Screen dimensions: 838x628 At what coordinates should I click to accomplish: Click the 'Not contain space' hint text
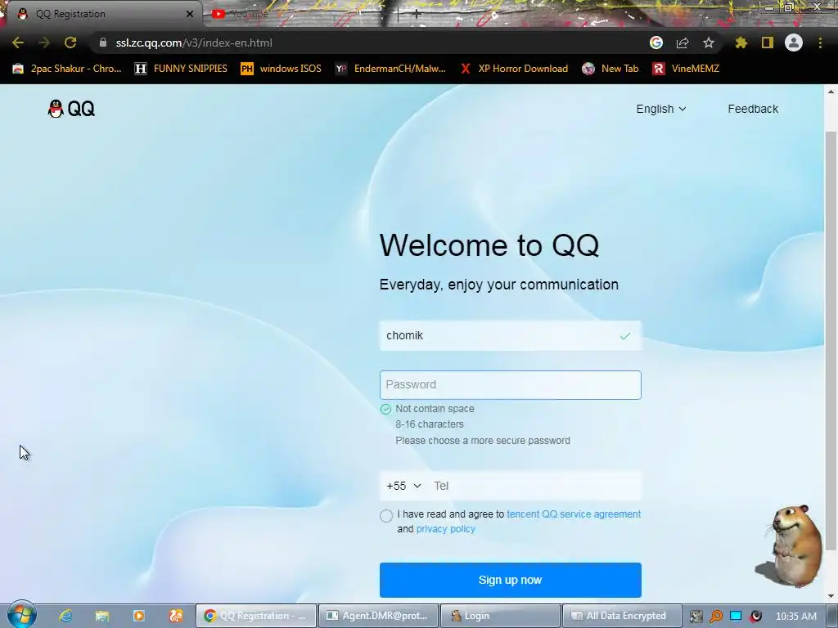pyautogui.click(x=435, y=409)
